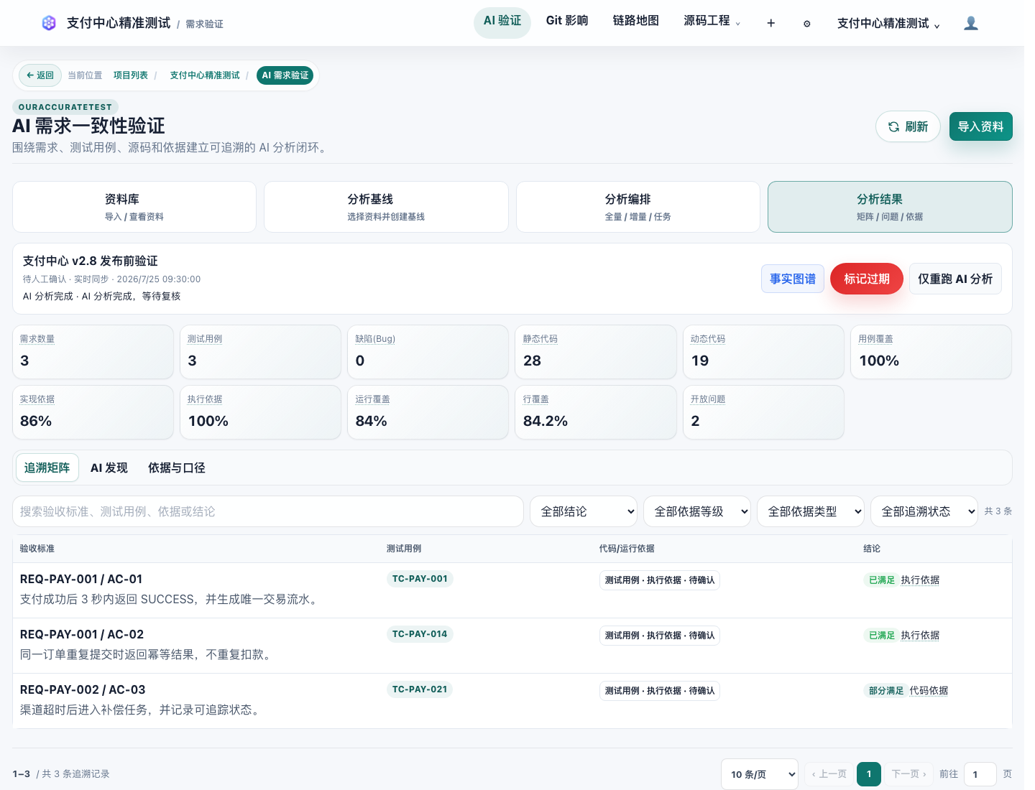Focus the 前往 page number input
Screen dimensions: 1035x790
pyautogui.click(x=980, y=774)
